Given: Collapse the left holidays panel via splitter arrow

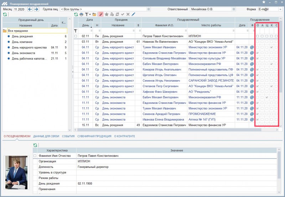Looking at the screenshot, I should coord(73,72).
